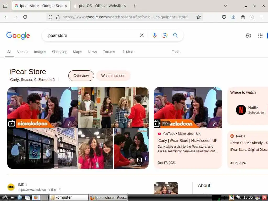Open options menu for IMDb result
Screen dimensions: 268x201
click(60, 190)
